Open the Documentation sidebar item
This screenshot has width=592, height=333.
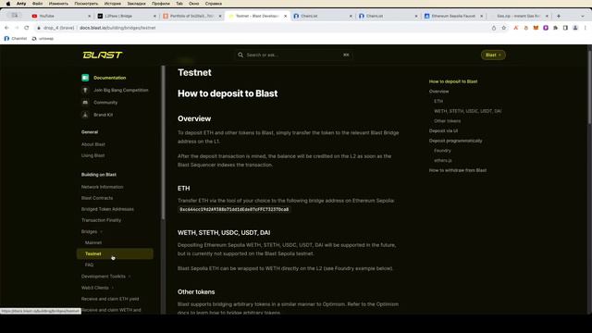point(109,78)
